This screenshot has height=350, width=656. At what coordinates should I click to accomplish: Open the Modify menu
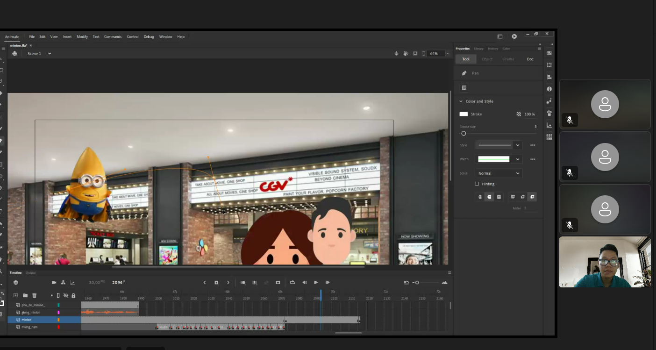tap(82, 36)
